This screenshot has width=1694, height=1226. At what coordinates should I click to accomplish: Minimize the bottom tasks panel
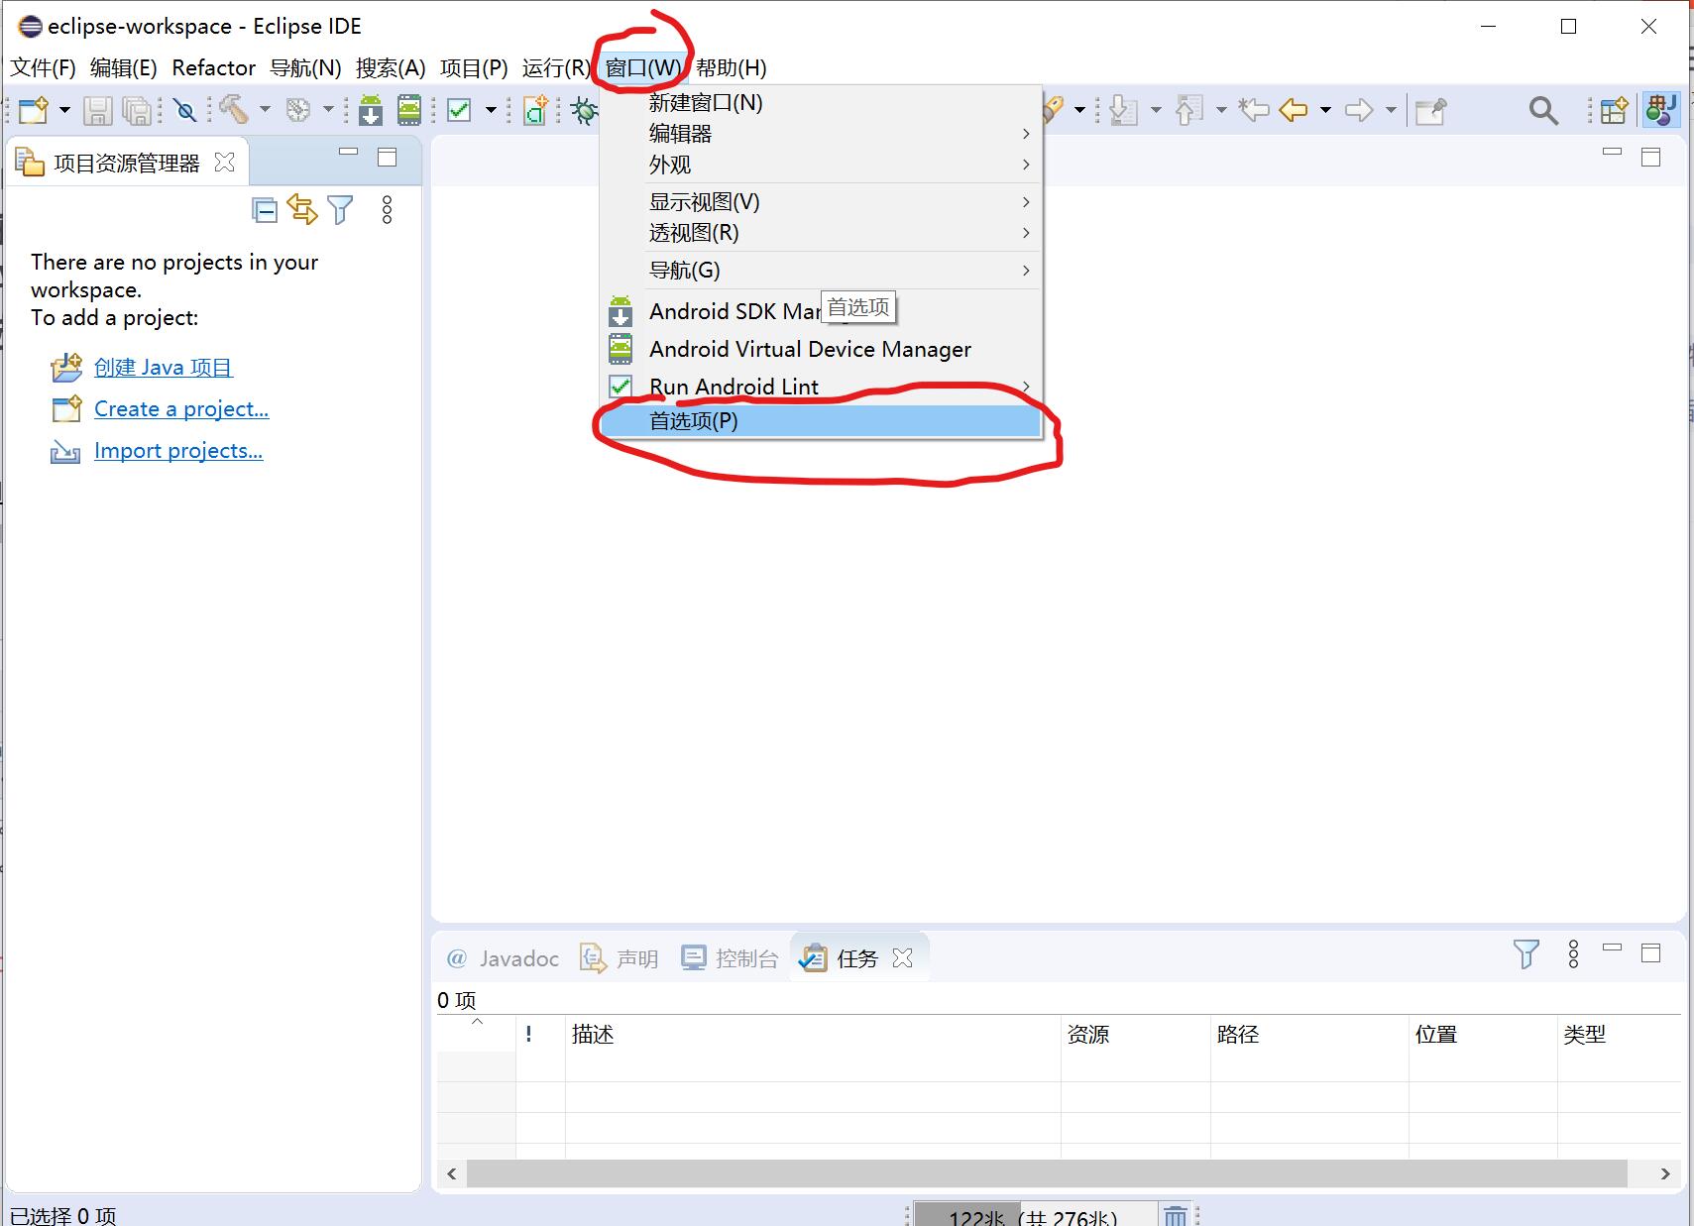tap(1613, 948)
